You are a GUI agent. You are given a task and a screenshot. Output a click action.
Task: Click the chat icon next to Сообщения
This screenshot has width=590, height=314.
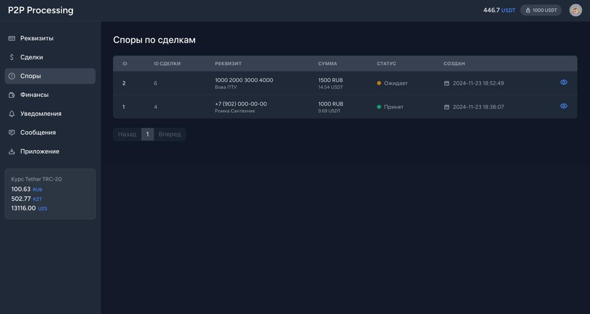click(x=12, y=133)
